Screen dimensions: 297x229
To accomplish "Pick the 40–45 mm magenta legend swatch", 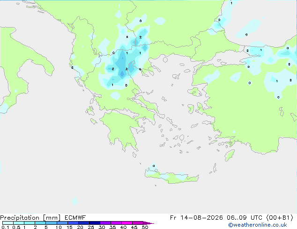I will tap(127, 223).
